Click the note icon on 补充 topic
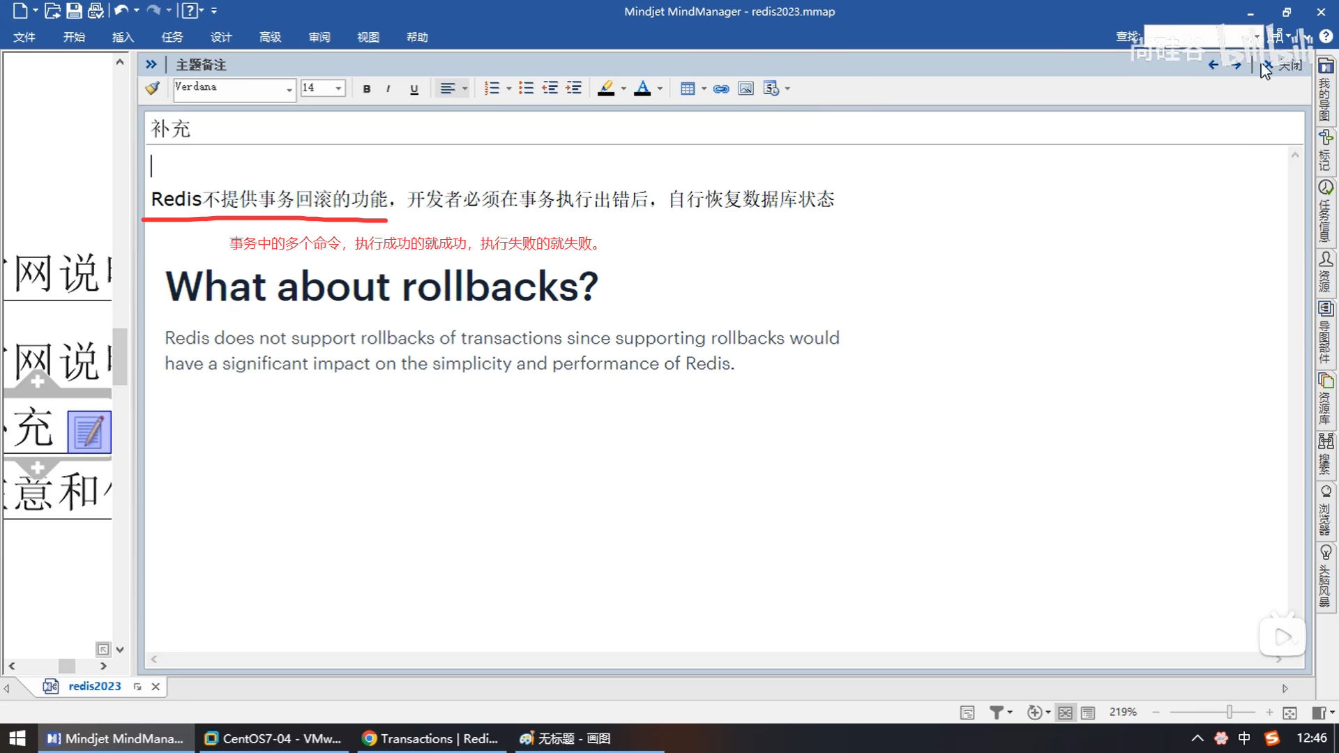This screenshot has height=753, width=1339. point(89,432)
